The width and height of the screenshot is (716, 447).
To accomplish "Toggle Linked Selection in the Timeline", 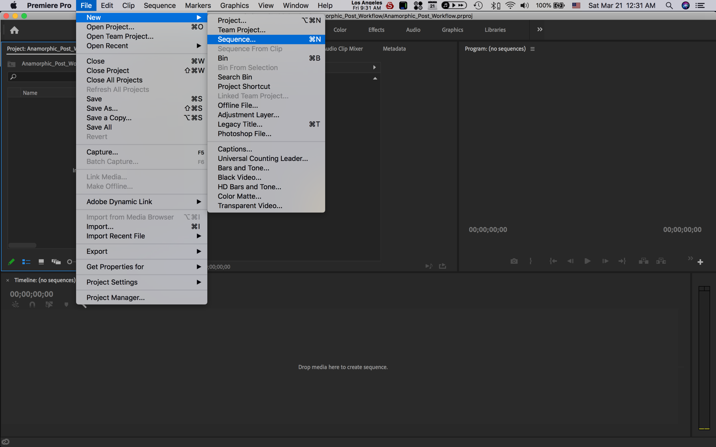I will 49,304.
